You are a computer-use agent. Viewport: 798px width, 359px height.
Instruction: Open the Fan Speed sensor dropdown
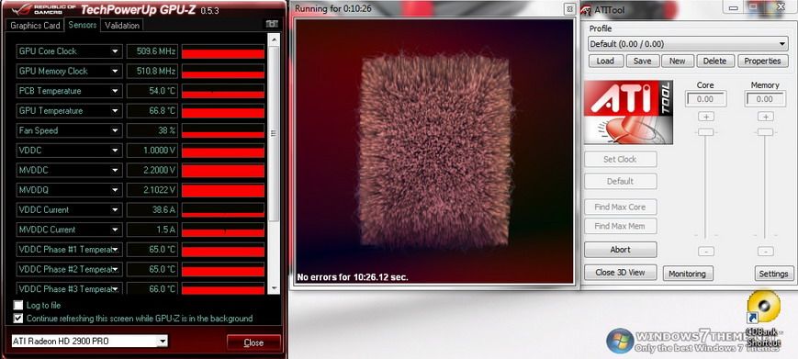click(115, 130)
